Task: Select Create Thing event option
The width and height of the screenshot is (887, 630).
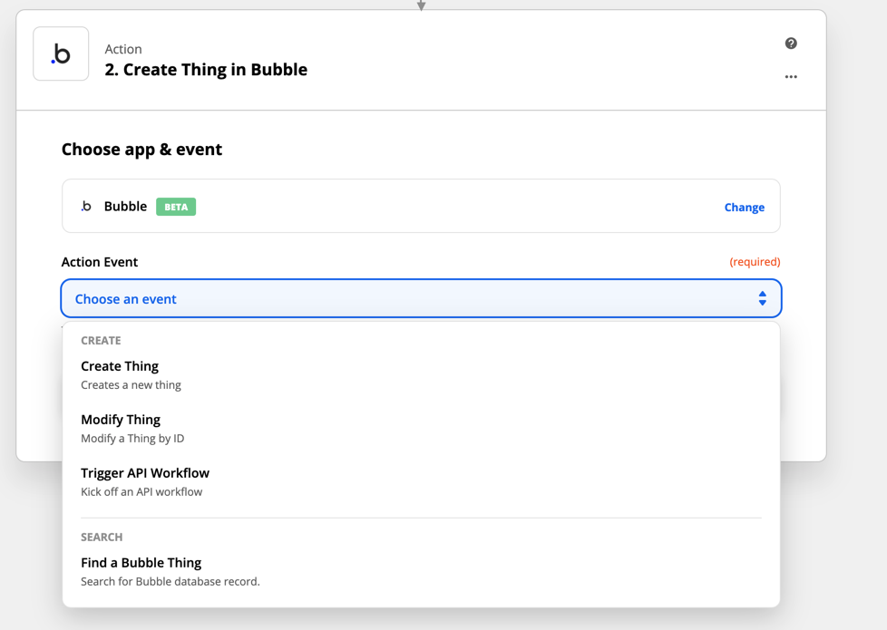Action: pos(421,375)
